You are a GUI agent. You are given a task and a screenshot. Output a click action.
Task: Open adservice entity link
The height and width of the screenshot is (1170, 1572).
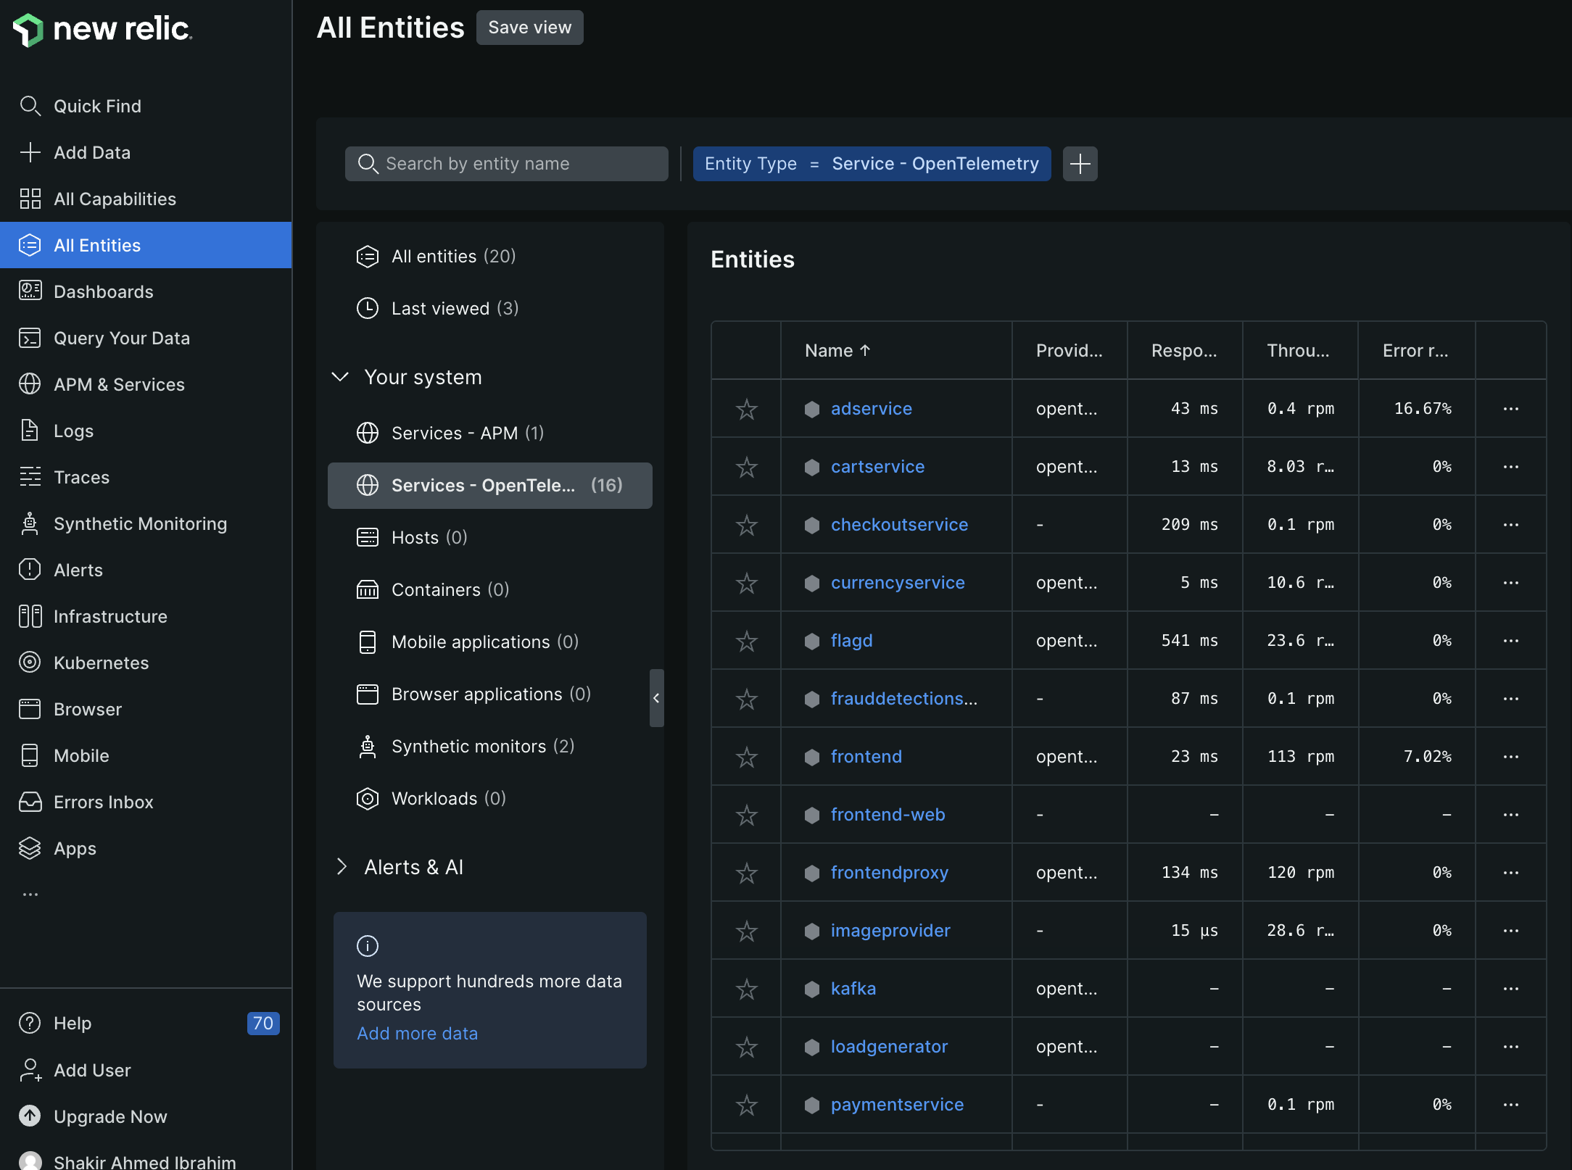coord(872,409)
